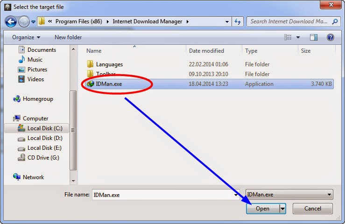Click Toolbar folder date 09.10.2013 20:10
The width and height of the screenshot is (345, 224).
pos(208,74)
